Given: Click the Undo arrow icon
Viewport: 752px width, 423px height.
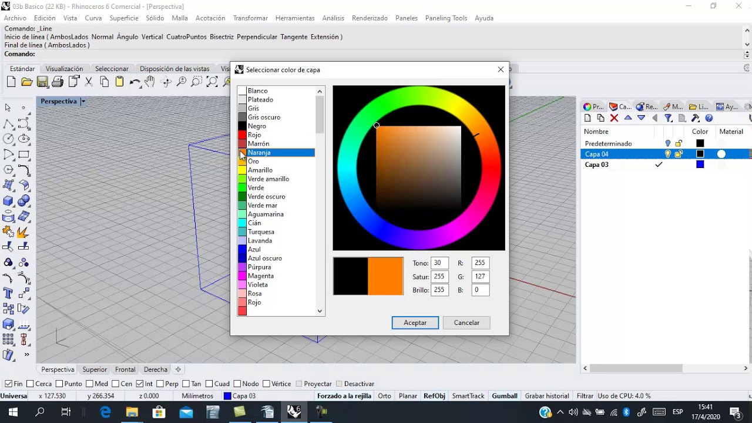Looking at the screenshot, I should (x=135, y=82).
